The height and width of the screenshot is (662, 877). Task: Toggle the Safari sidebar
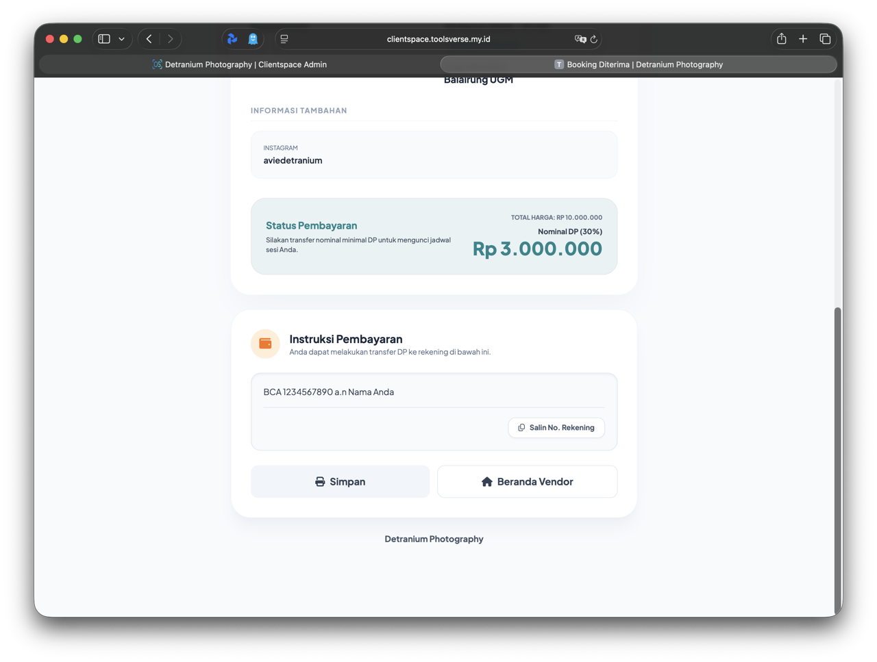tap(104, 39)
